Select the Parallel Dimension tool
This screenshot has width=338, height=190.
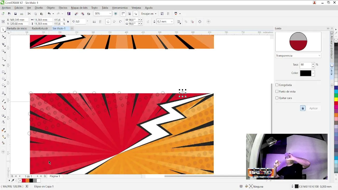click(3, 101)
